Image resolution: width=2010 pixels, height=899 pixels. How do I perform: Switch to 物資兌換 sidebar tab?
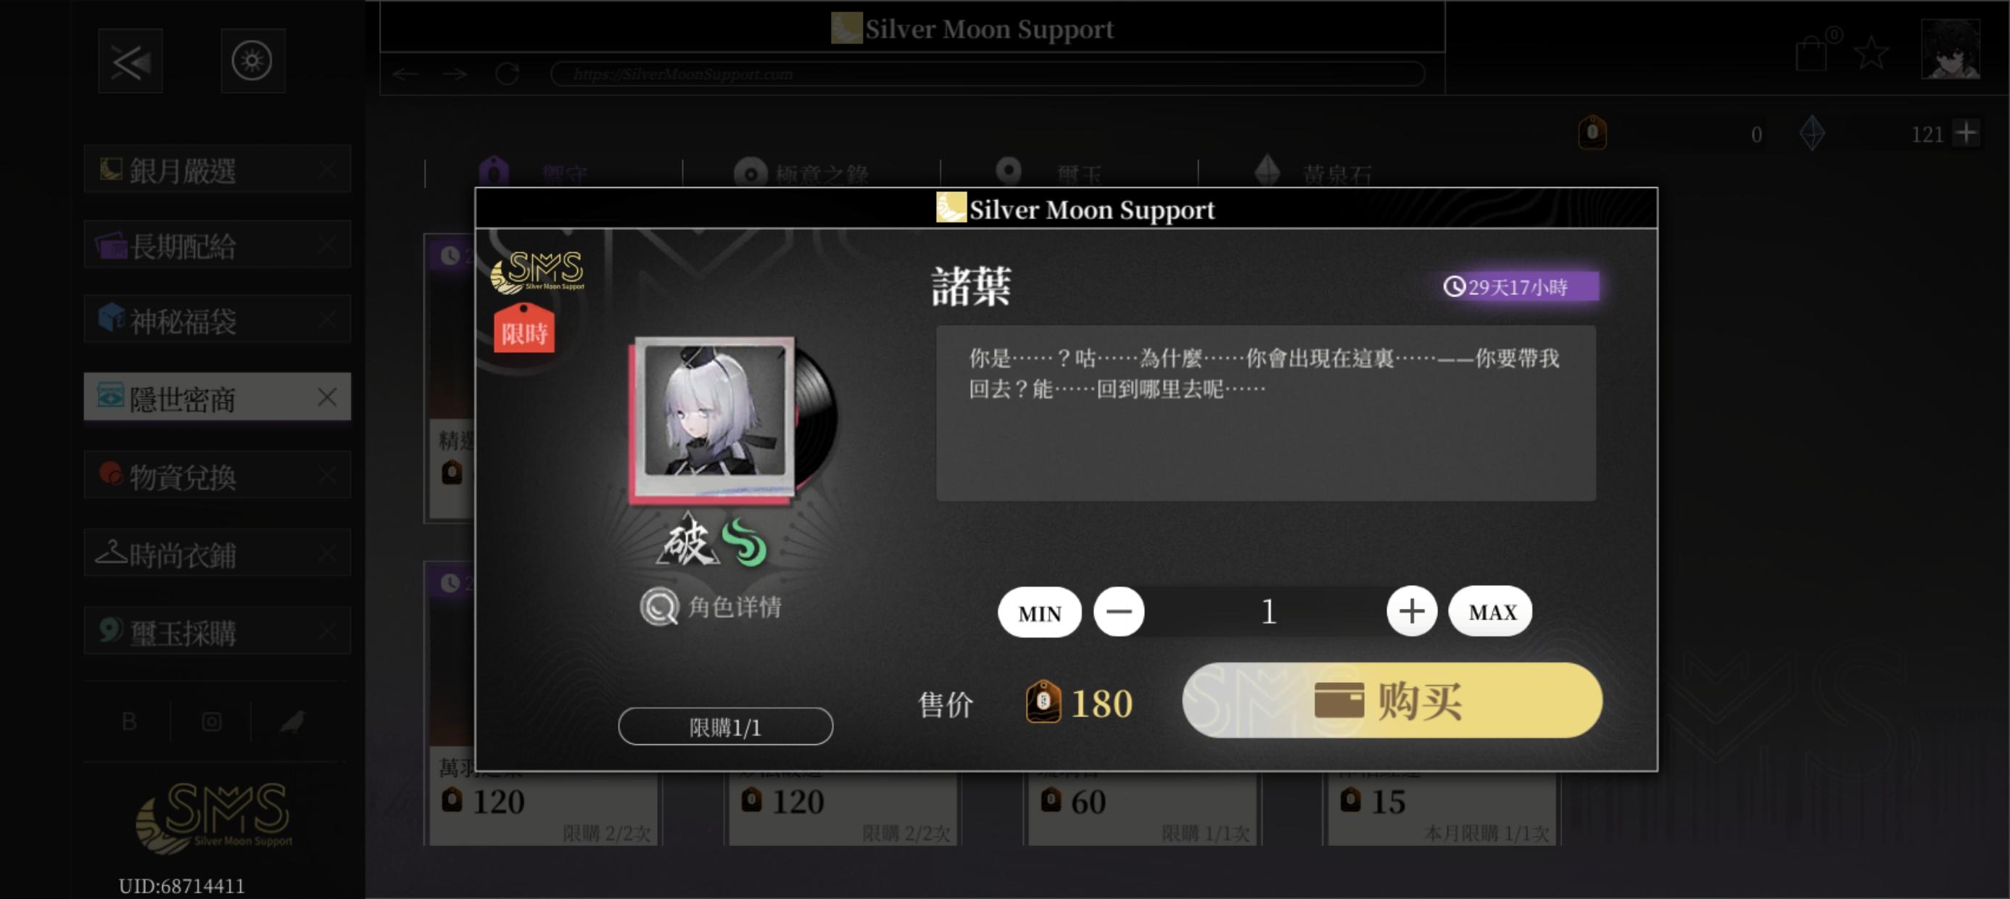[217, 474]
